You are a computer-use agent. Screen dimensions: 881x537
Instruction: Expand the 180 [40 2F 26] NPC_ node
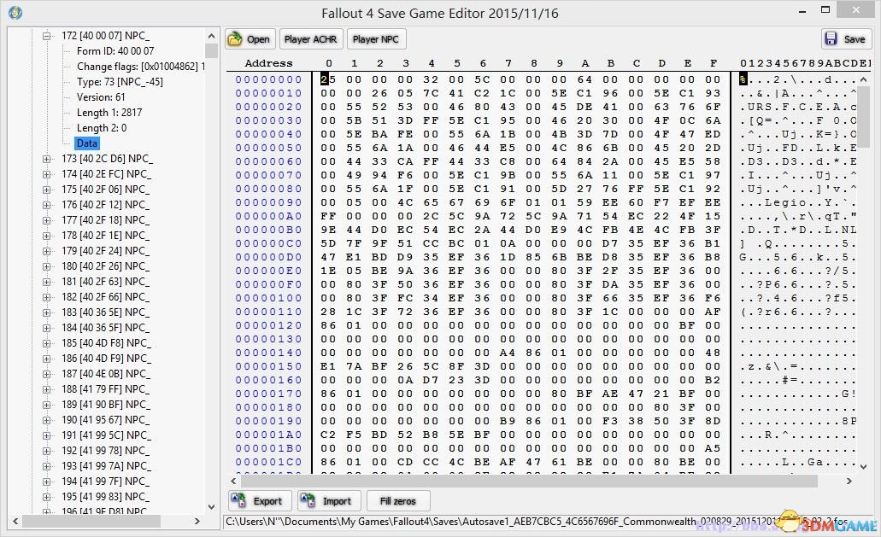click(47, 266)
